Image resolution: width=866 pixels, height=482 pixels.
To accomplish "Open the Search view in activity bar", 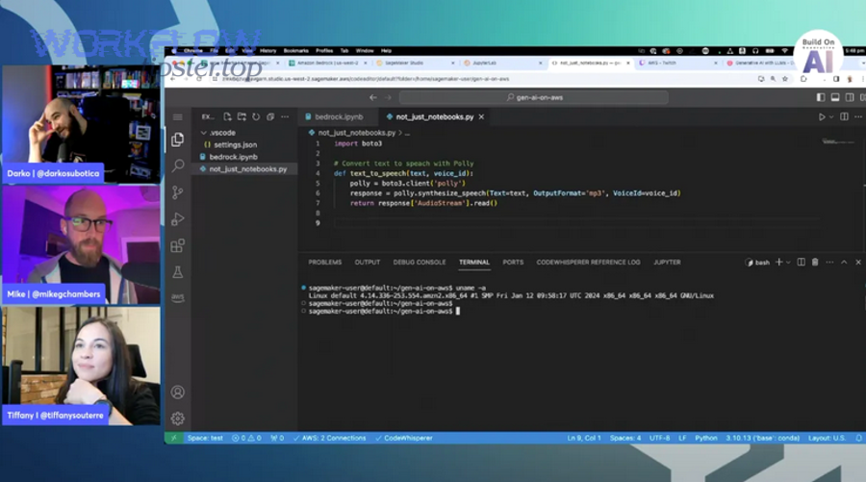I will point(178,165).
